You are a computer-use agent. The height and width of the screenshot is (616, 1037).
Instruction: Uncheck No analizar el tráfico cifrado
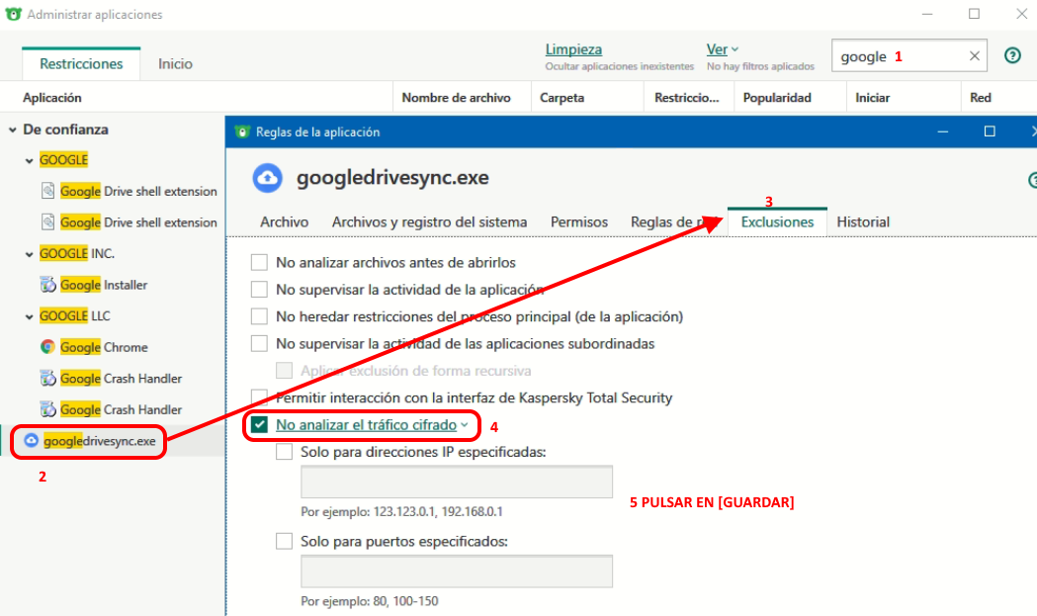[x=259, y=425]
